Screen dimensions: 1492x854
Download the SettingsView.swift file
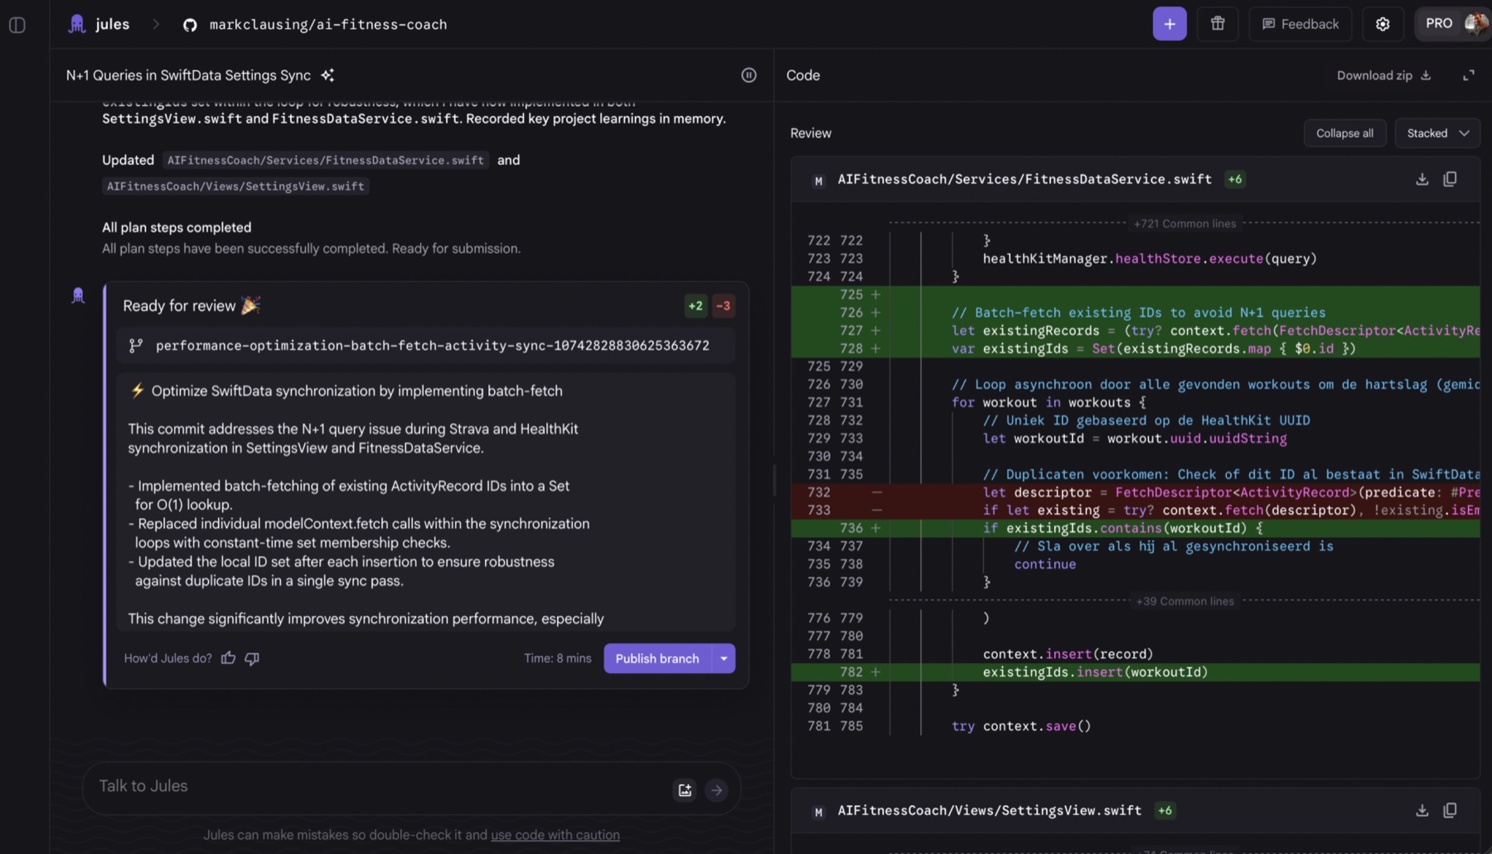click(x=1422, y=811)
